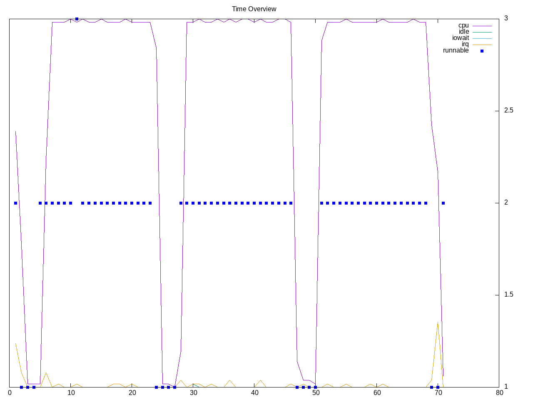Viewport: 533px width, 400px height.
Task: Click the 'Time Overview' chart title
Action: coord(254,9)
